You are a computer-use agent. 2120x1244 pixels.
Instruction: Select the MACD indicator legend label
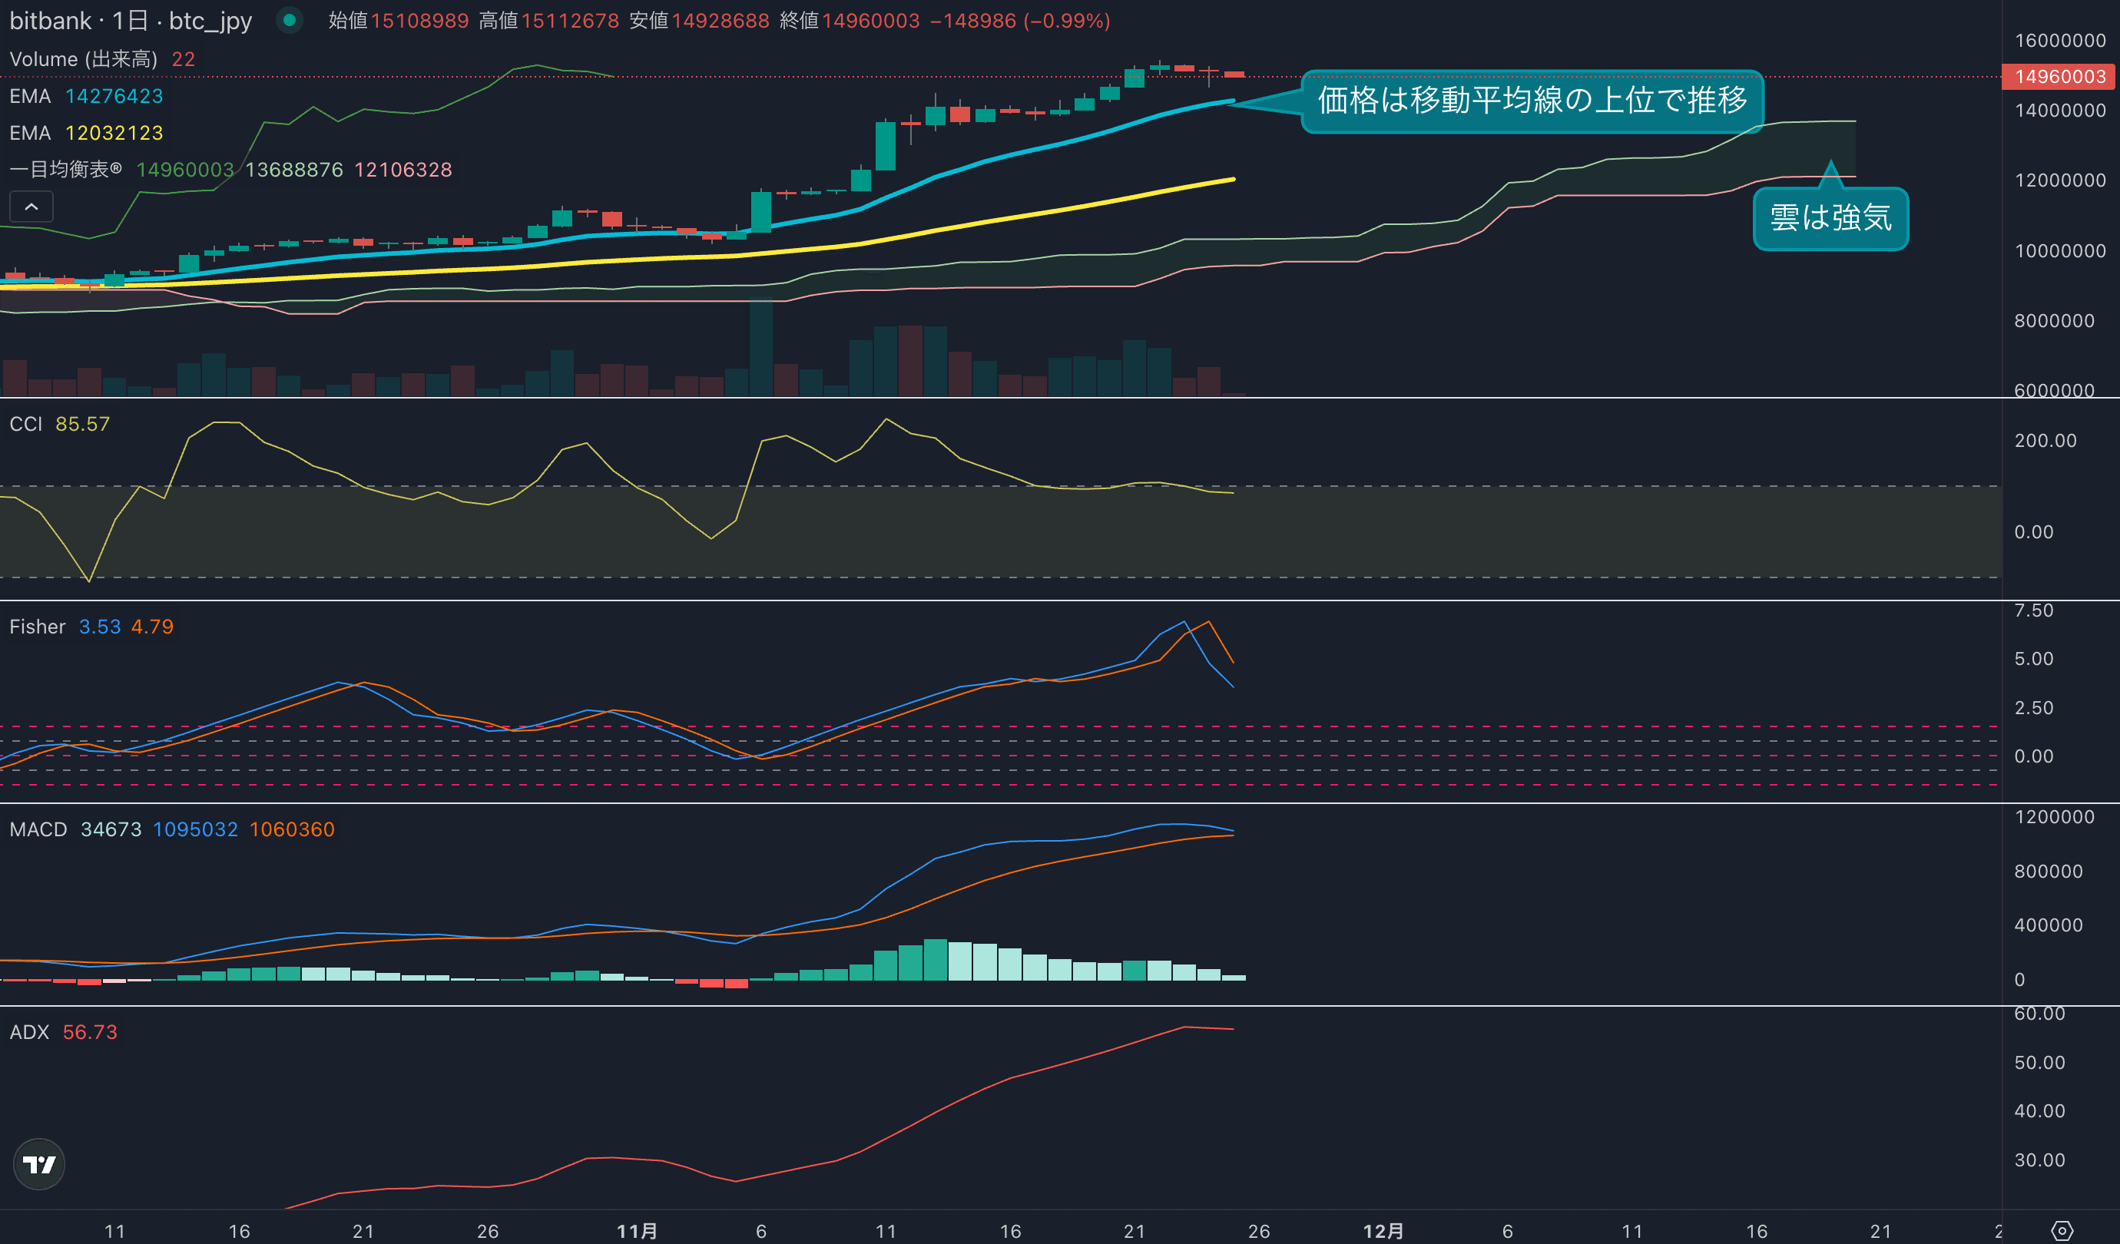[x=38, y=829]
